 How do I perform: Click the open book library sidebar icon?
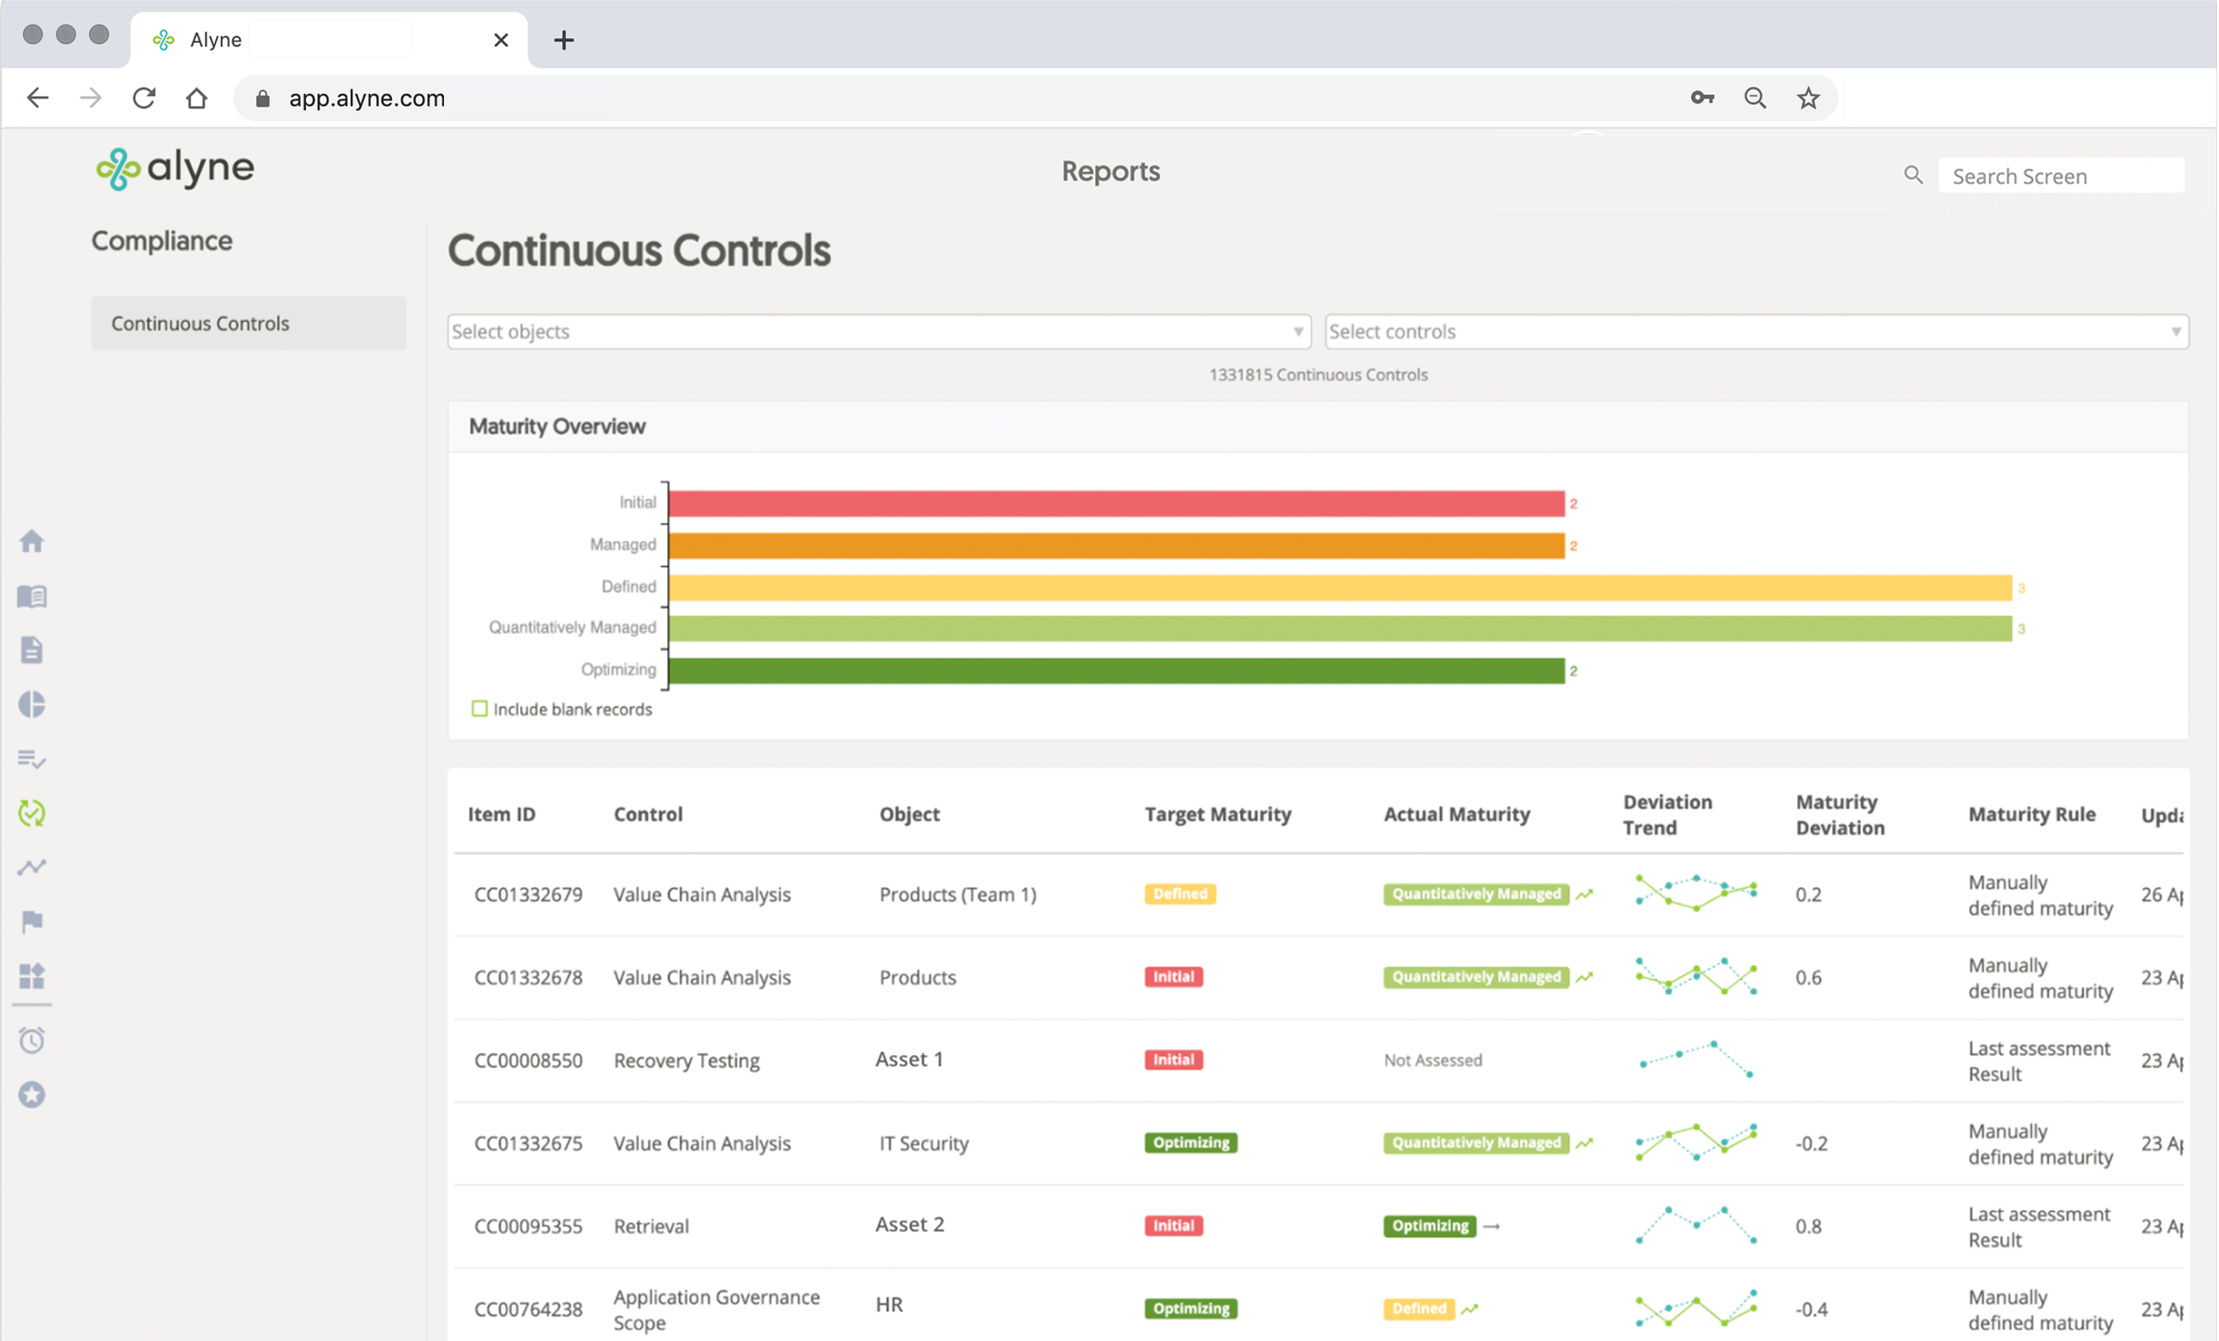(31, 597)
